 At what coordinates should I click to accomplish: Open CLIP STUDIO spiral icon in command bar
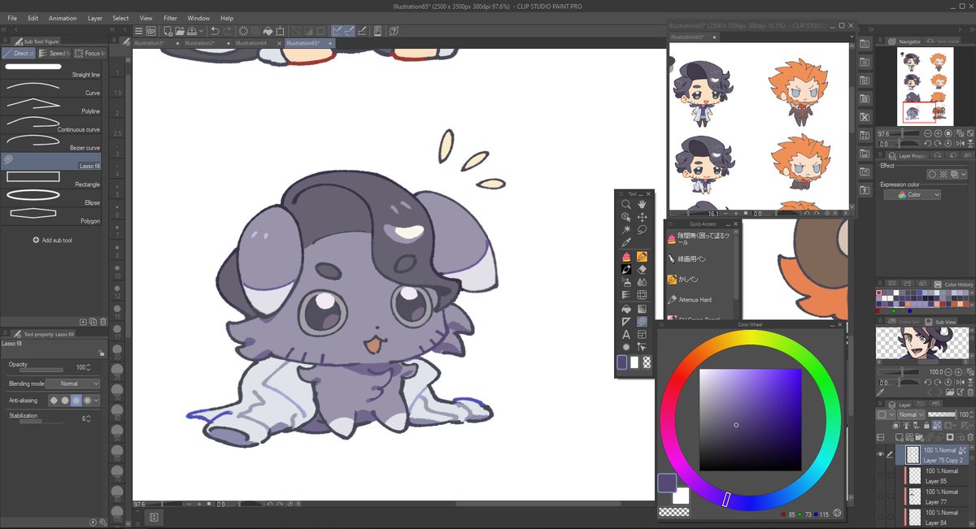(x=151, y=31)
